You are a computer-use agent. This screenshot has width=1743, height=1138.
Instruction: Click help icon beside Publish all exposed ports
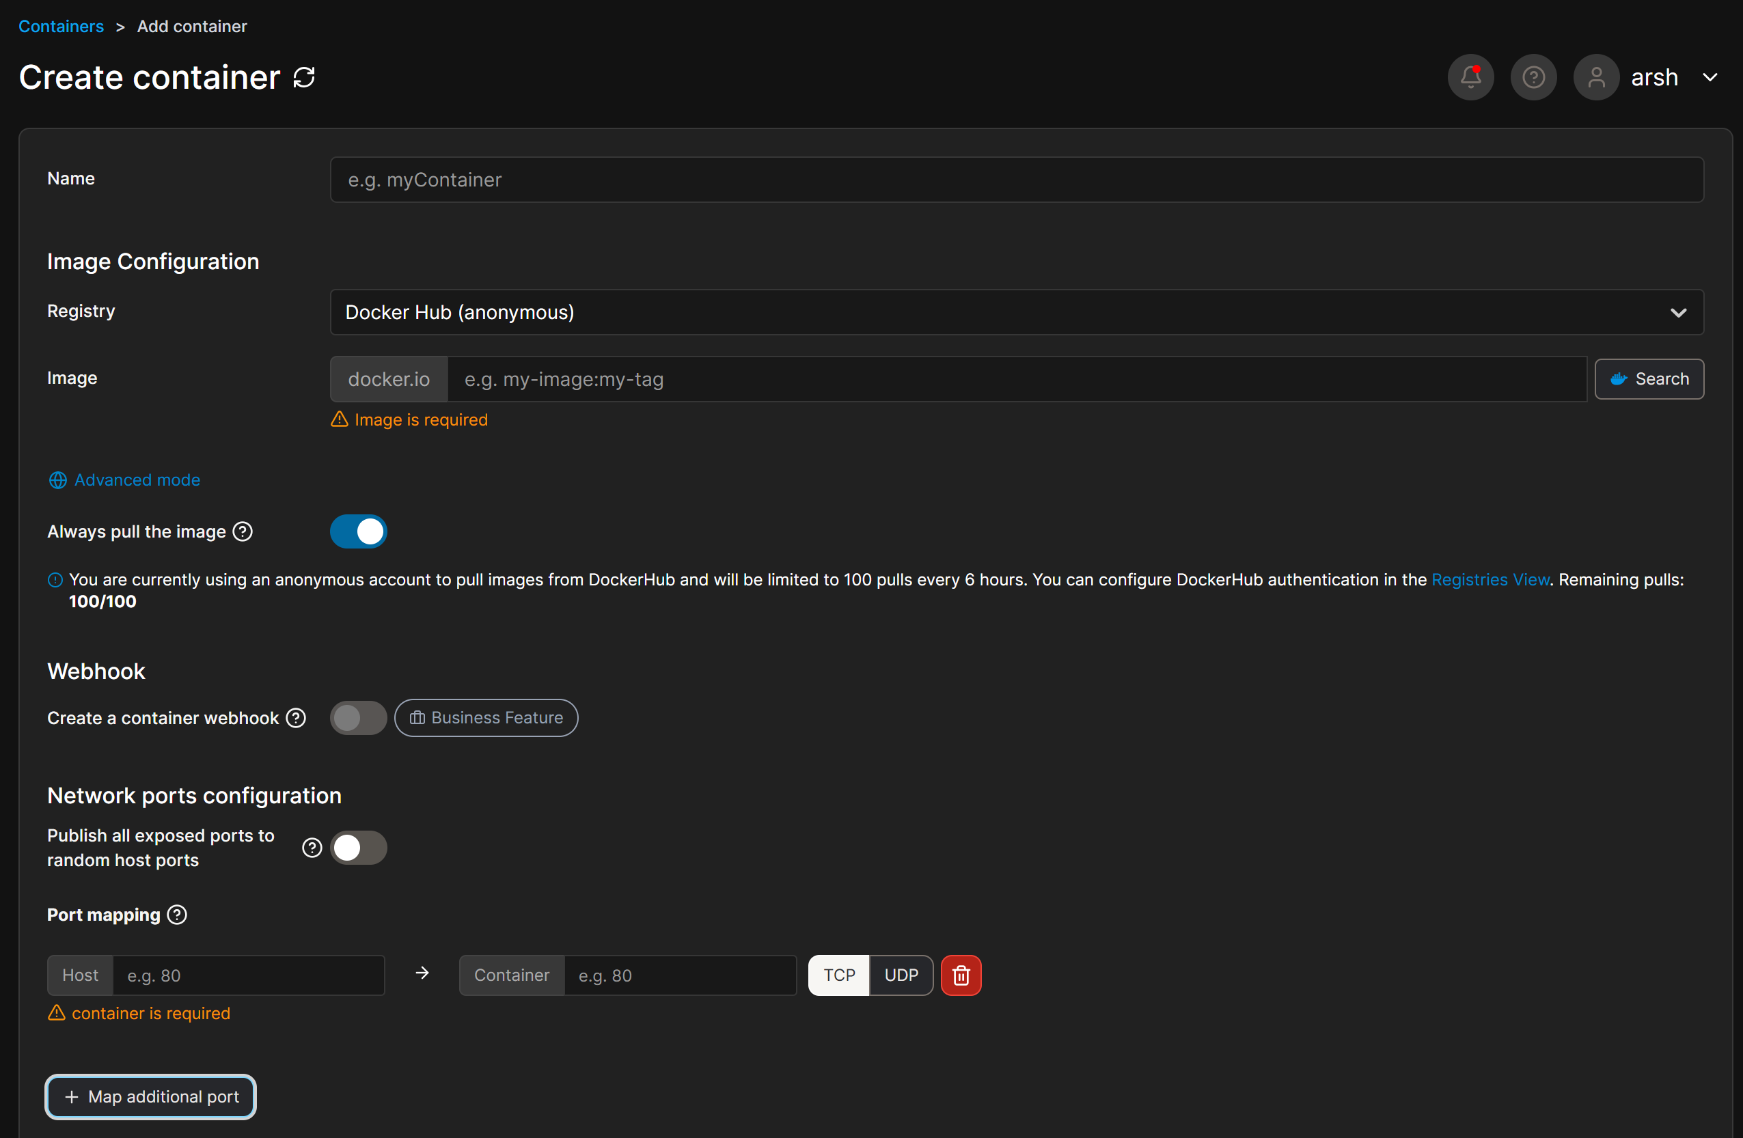[312, 847]
